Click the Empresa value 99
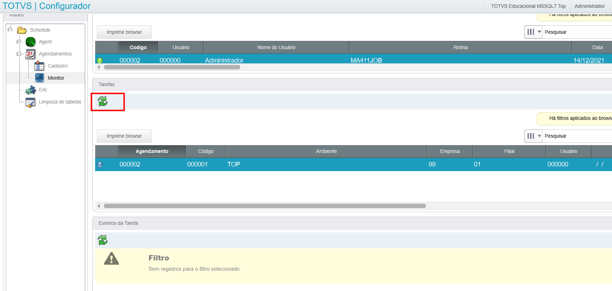The width and height of the screenshot is (612, 291). coord(432,164)
